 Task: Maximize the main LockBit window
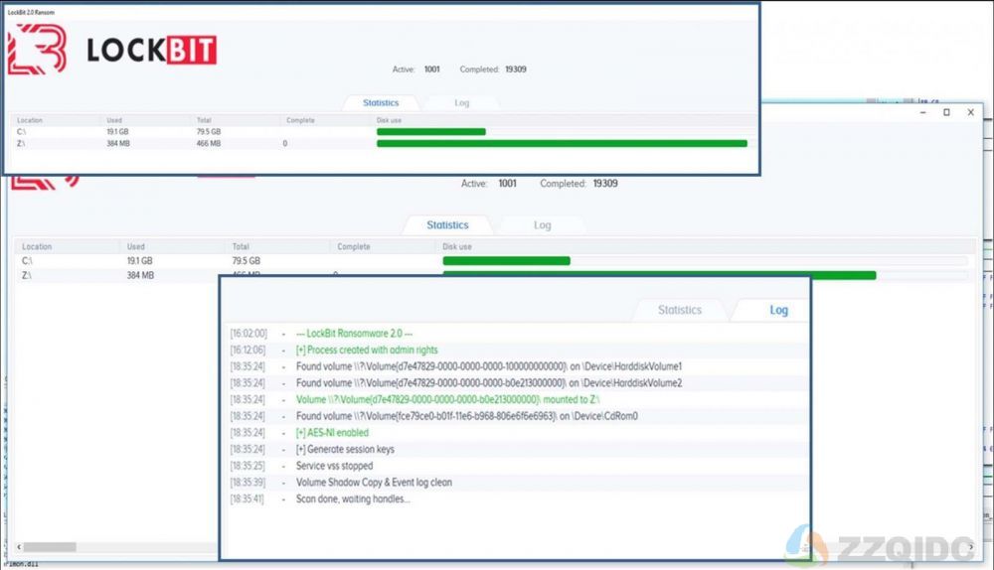coord(946,112)
